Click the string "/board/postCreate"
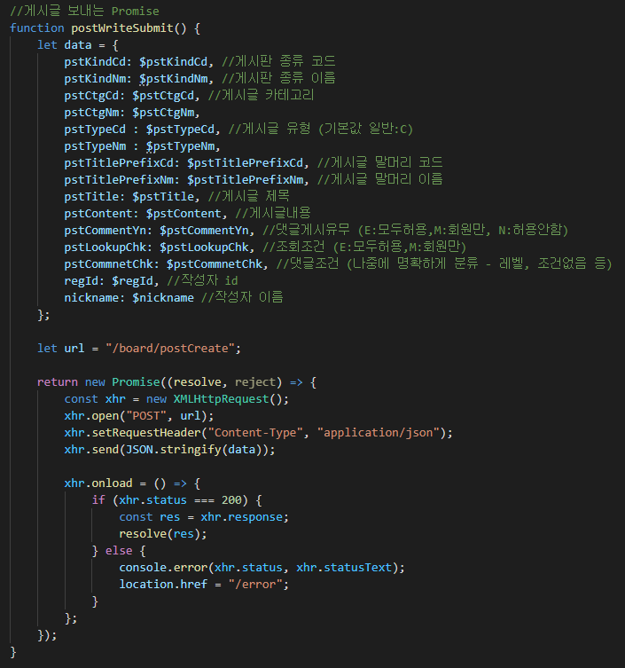Image resolution: width=625 pixels, height=668 pixels. [x=170, y=349]
